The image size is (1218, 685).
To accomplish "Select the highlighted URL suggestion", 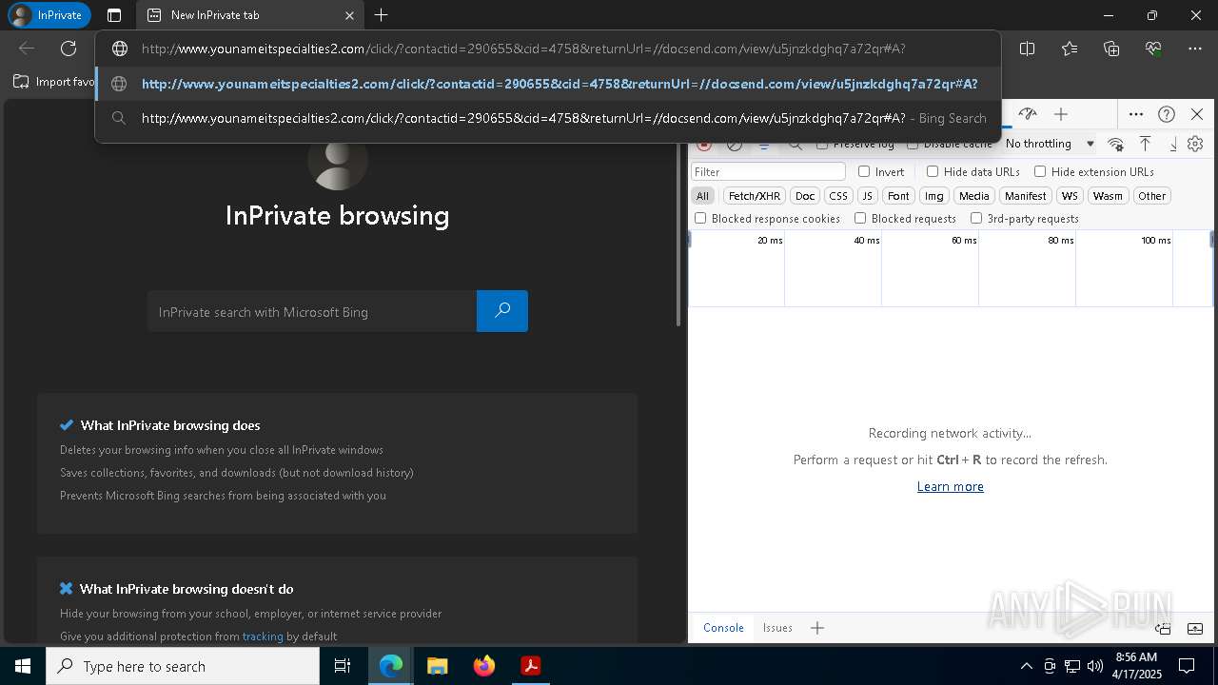I will (x=547, y=84).
